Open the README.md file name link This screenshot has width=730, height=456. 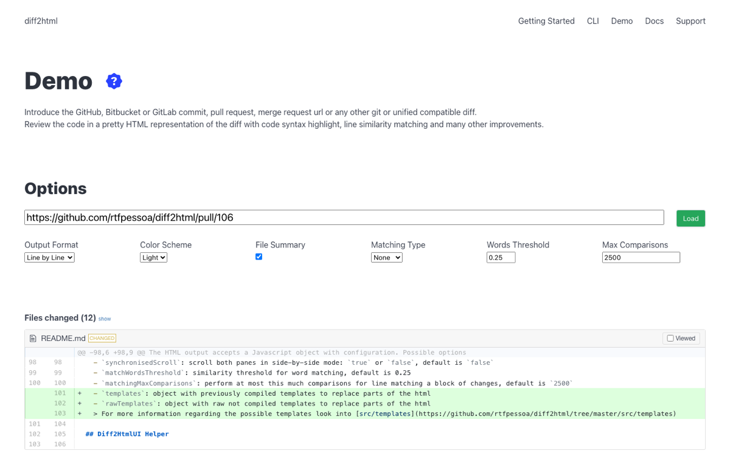pos(63,338)
